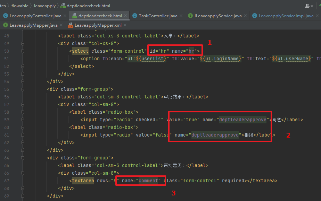Image resolution: width=321 pixels, height=201 pixels.
Task: Click the "拒绝" text on line 61
Action: pyautogui.click(x=249, y=135)
